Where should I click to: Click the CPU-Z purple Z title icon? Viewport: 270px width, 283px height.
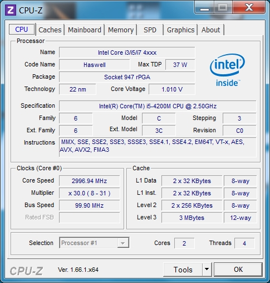point(11,10)
